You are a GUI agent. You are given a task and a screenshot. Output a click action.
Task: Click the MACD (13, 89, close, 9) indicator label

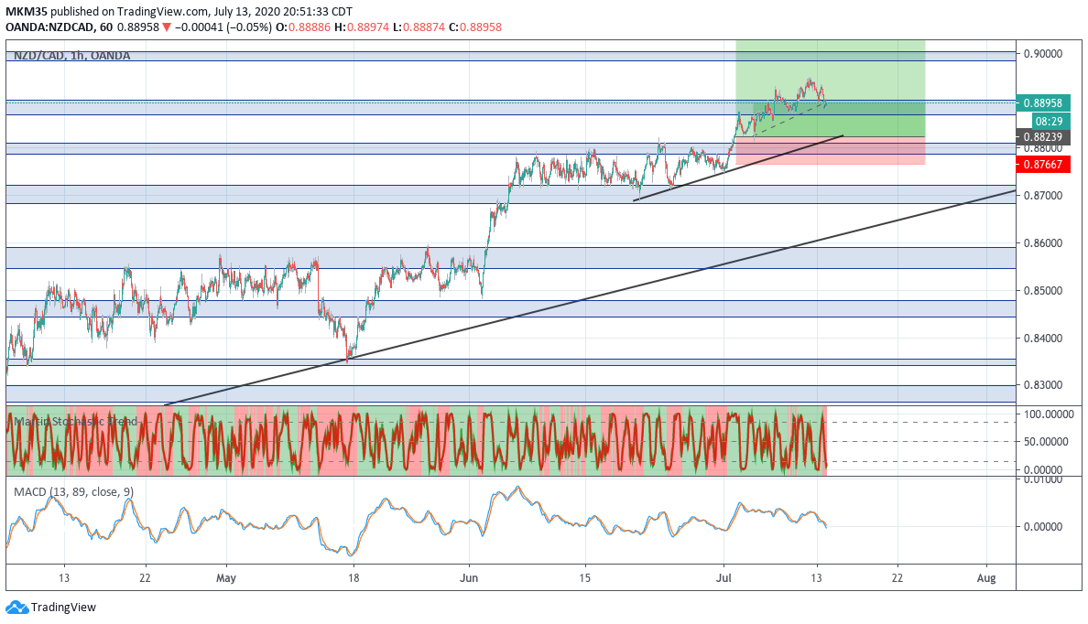74,491
